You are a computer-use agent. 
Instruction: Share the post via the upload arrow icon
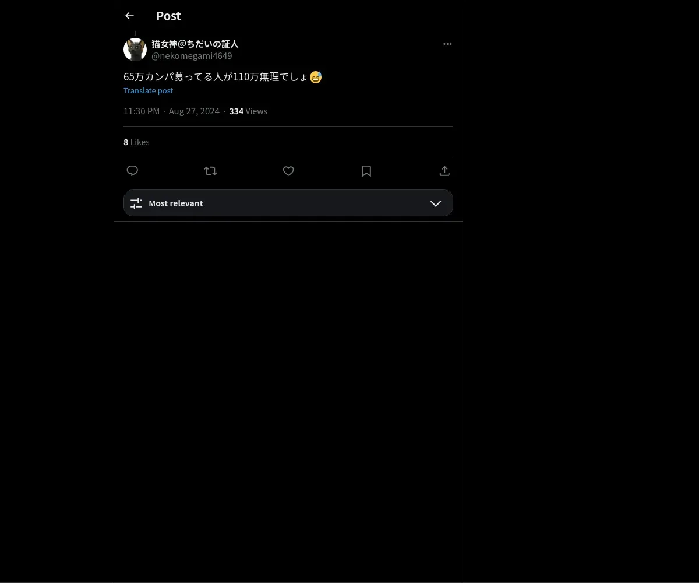coord(444,171)
